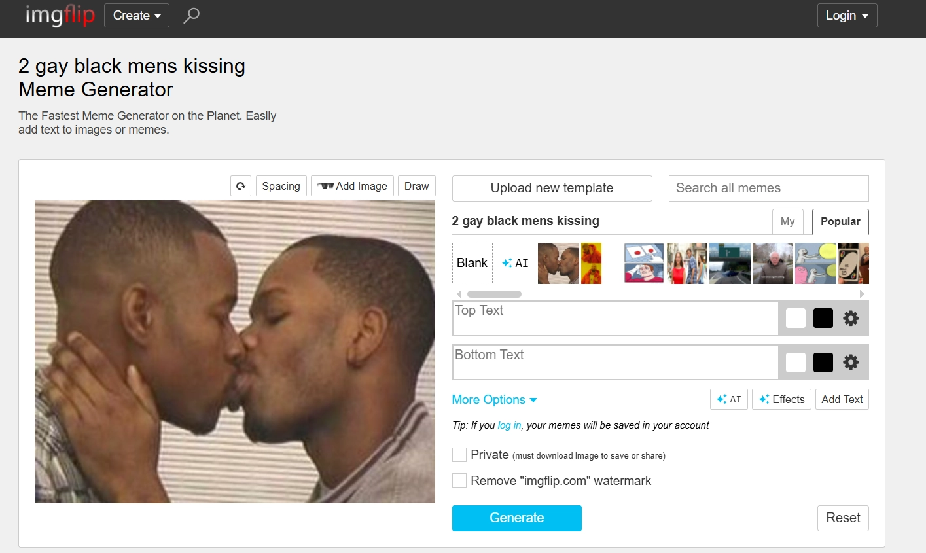Viewport: 926px width, 553px height.
Task: Select the Draw tool
Action: (416, 185)
